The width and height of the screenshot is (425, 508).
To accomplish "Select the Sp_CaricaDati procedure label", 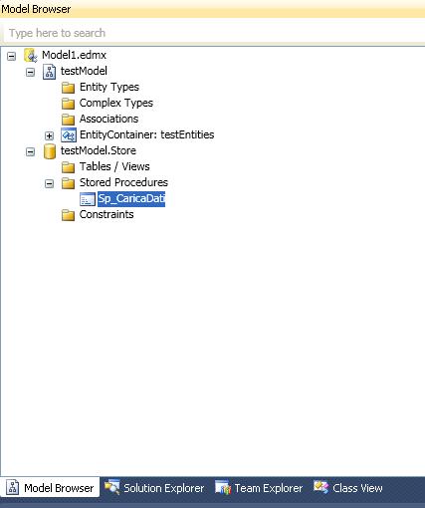I will pyautogui.click(x=131, y=199).
